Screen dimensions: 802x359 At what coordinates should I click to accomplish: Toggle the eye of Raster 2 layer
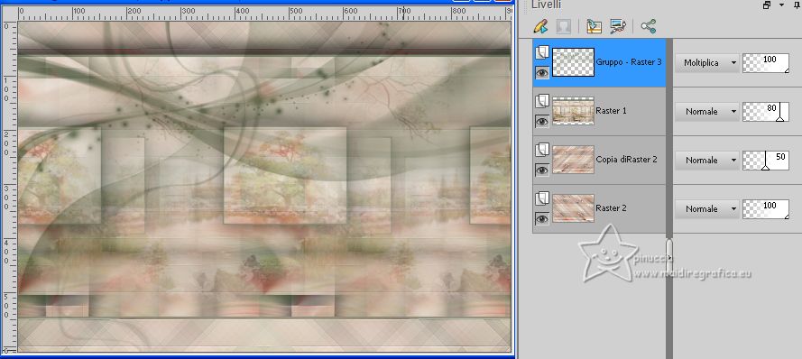click(541, 219)
